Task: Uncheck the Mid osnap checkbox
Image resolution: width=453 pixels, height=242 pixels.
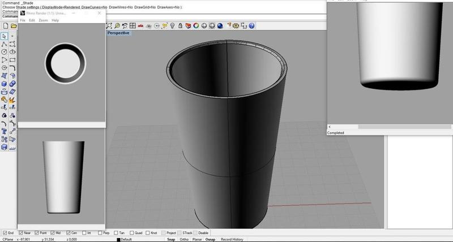Action: [53, 233]
